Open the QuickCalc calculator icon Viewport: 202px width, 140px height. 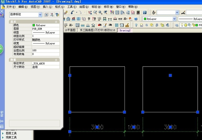coord(138,12)
